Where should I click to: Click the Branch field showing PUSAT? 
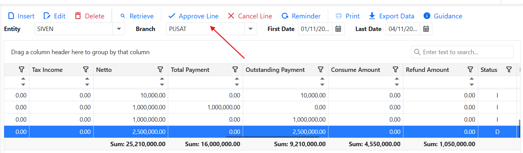(x=205, y=29)
